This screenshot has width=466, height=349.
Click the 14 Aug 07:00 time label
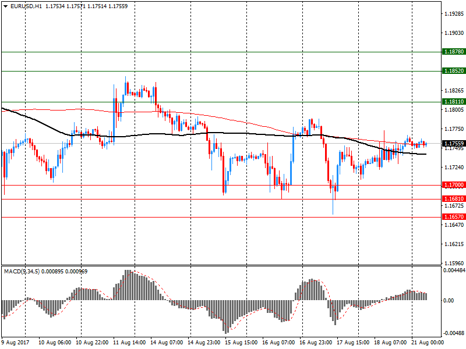(167, 343)
